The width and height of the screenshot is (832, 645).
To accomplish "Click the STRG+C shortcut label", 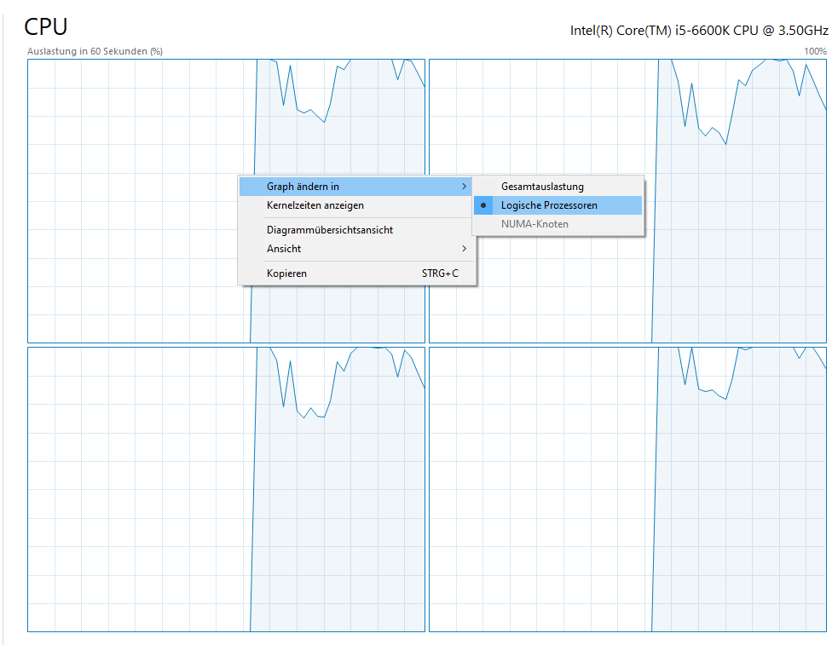I will tap(439, 274).
